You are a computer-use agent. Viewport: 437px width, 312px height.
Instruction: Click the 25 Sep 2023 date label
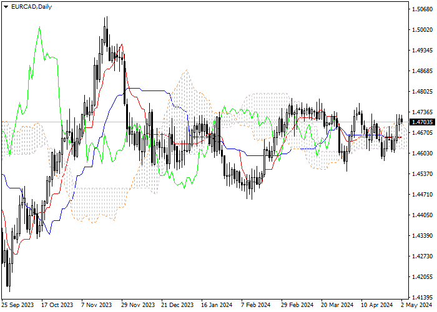[17, 305]
